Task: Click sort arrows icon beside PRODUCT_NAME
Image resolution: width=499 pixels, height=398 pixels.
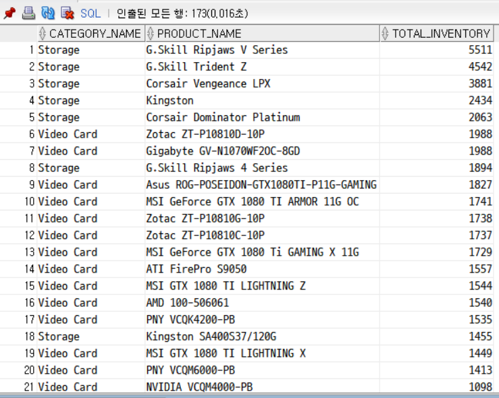Action: pos(151,33)
